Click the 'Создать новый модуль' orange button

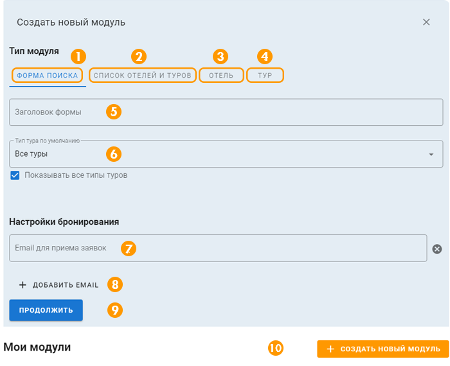point(383,349)
